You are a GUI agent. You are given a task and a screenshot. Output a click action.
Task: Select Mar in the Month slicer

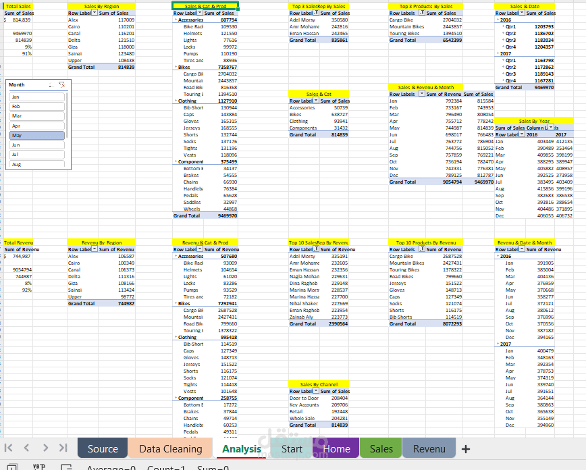[x=36, y=116]
